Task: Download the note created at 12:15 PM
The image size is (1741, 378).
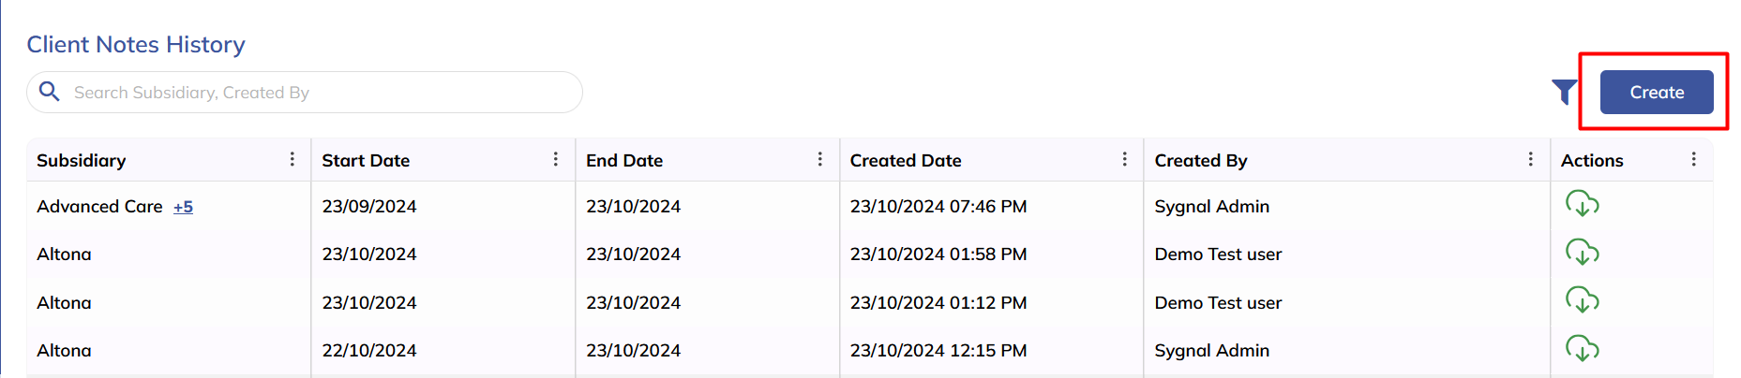Action: click(1582, 350)
